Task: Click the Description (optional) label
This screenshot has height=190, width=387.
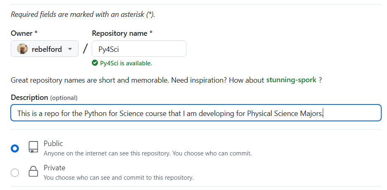Action: pos(44,97)
